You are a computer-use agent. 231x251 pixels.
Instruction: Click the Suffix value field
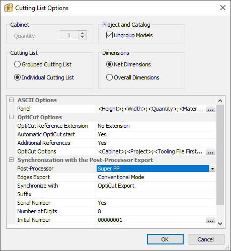pos(156,194)
